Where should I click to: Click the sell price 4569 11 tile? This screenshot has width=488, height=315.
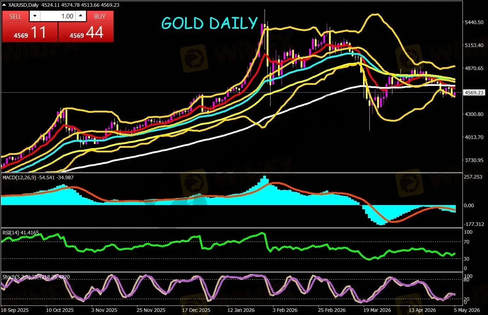click(x=30, y=32)
